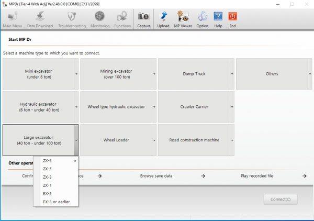Choose the Wheel Loader machine type
Screen dimensions: 314x221
(116, 140)
